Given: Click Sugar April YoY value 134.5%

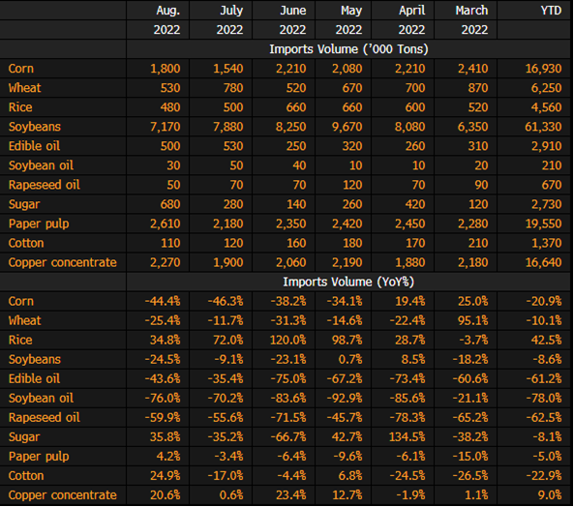Looking at the screenshot, I should (x=408, y=436).
